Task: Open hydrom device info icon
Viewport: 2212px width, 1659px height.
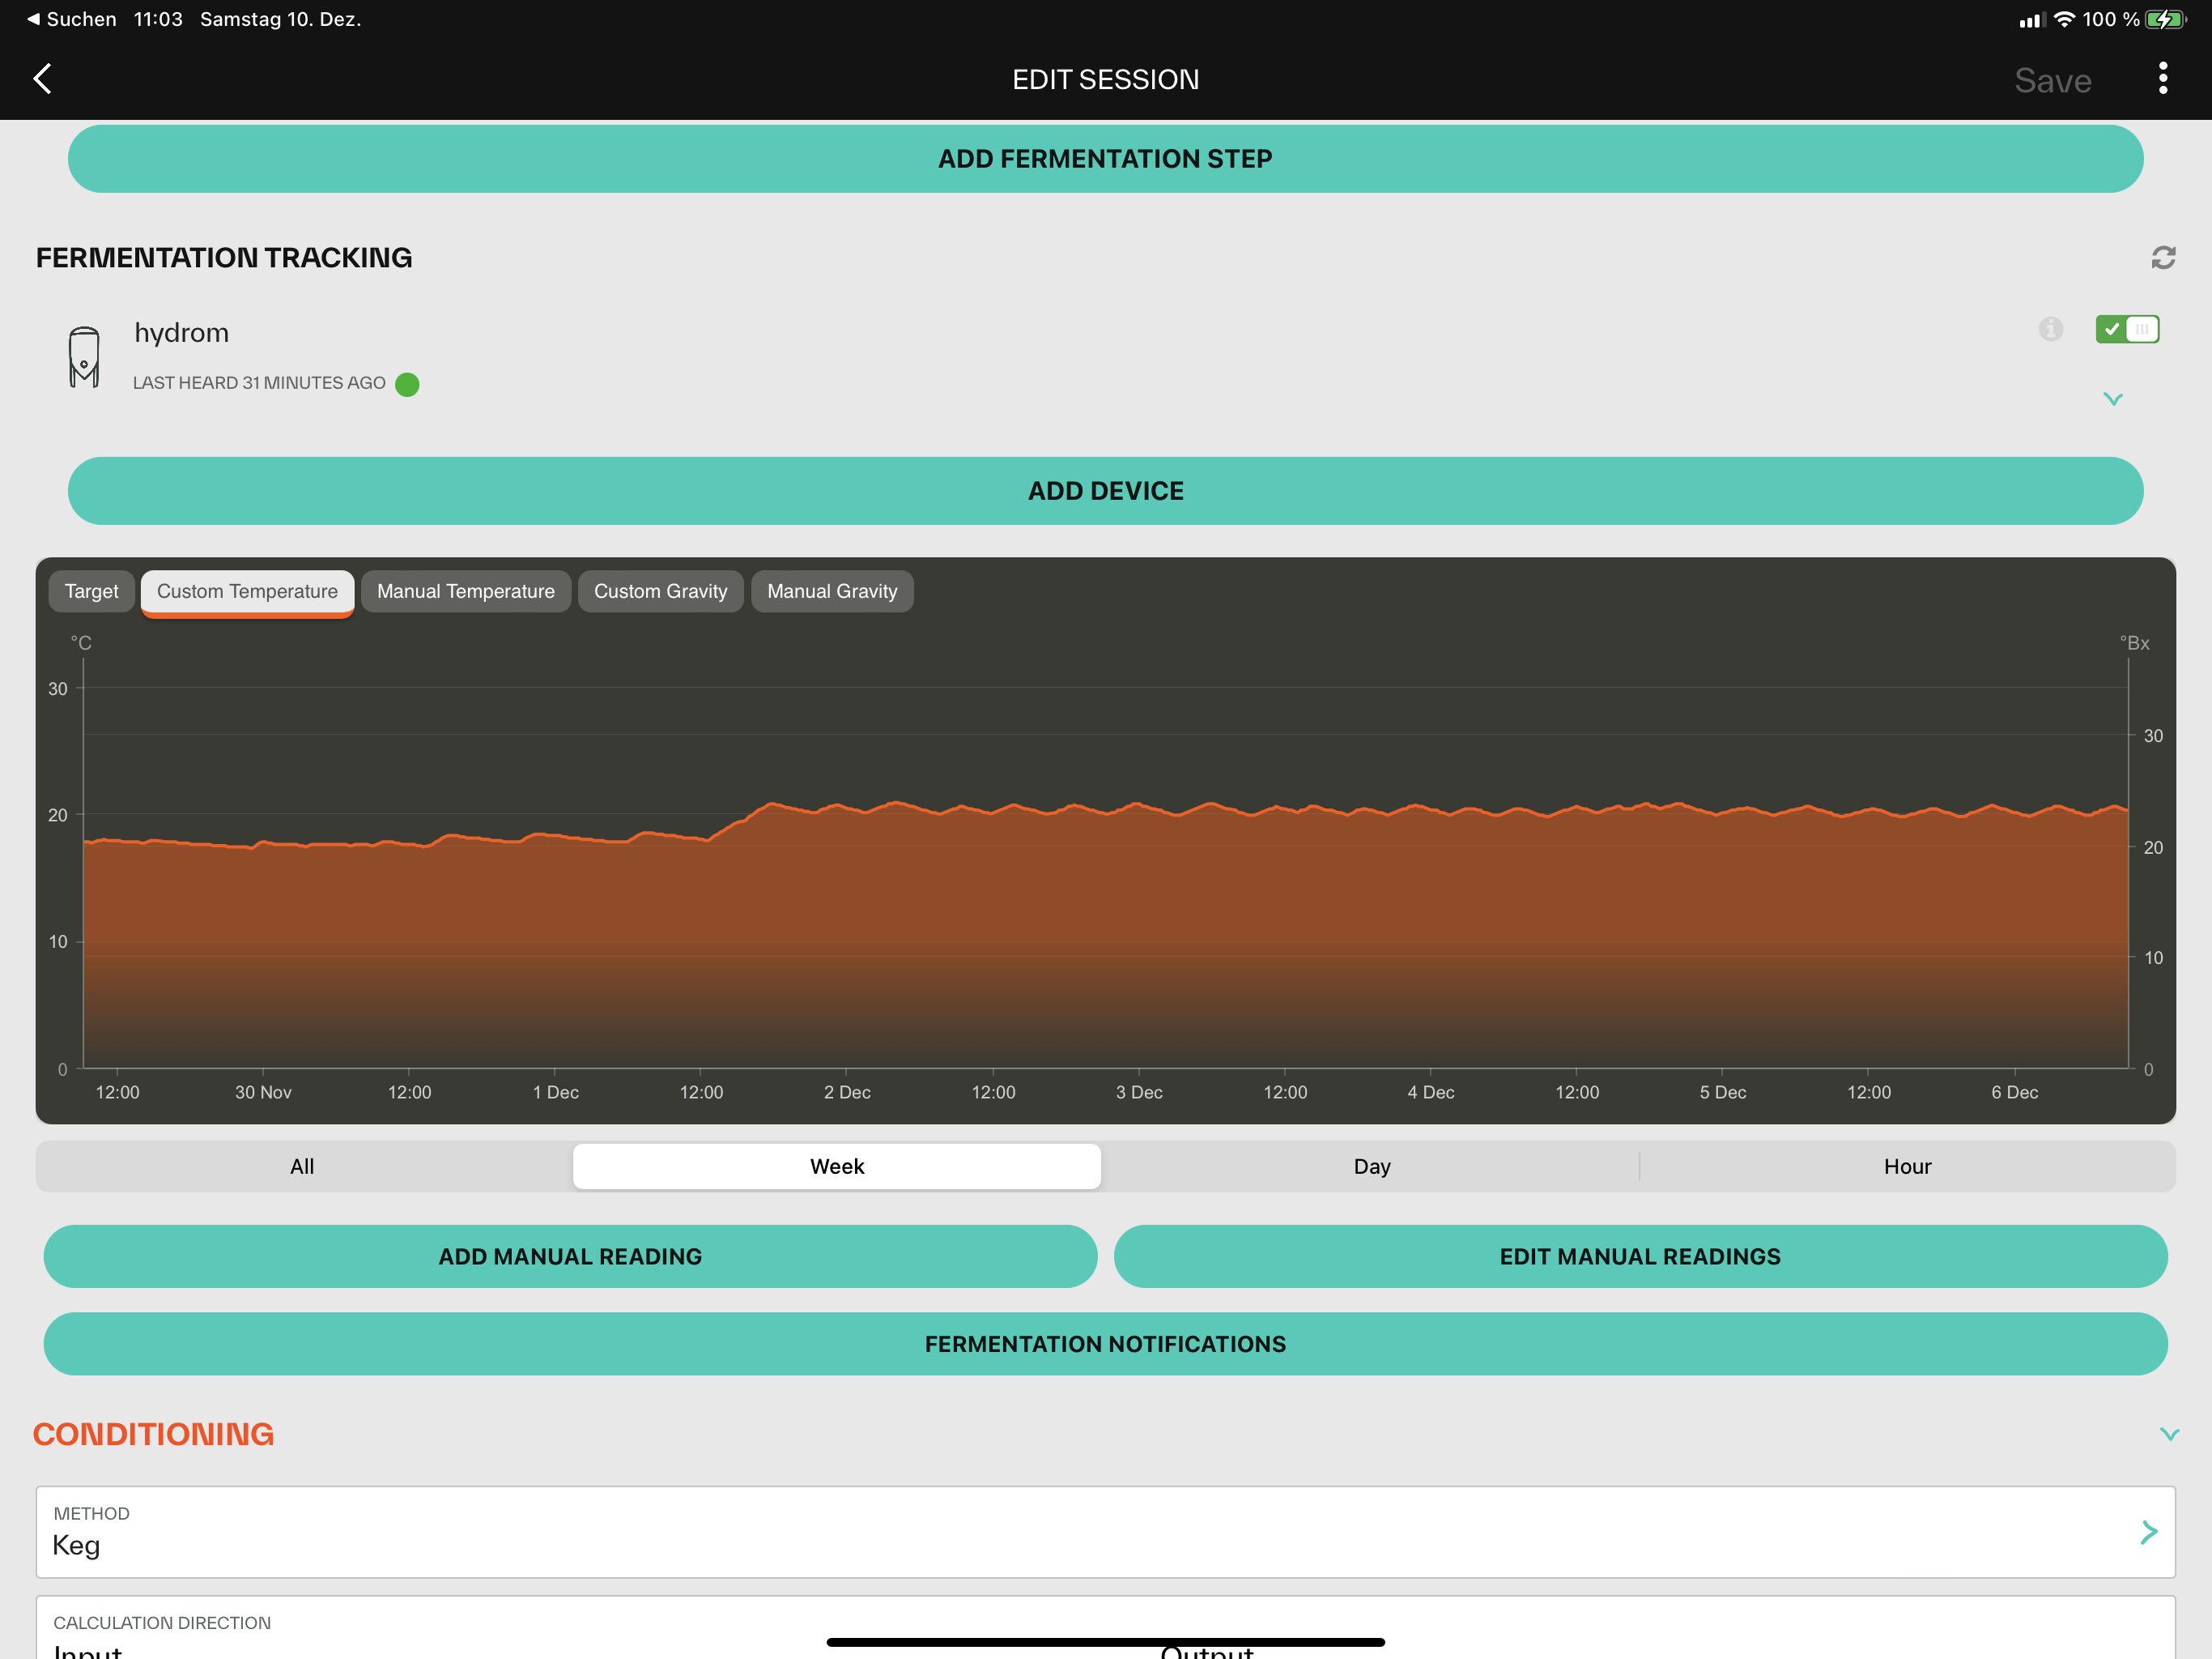Action: click(x=2050, y=329)
